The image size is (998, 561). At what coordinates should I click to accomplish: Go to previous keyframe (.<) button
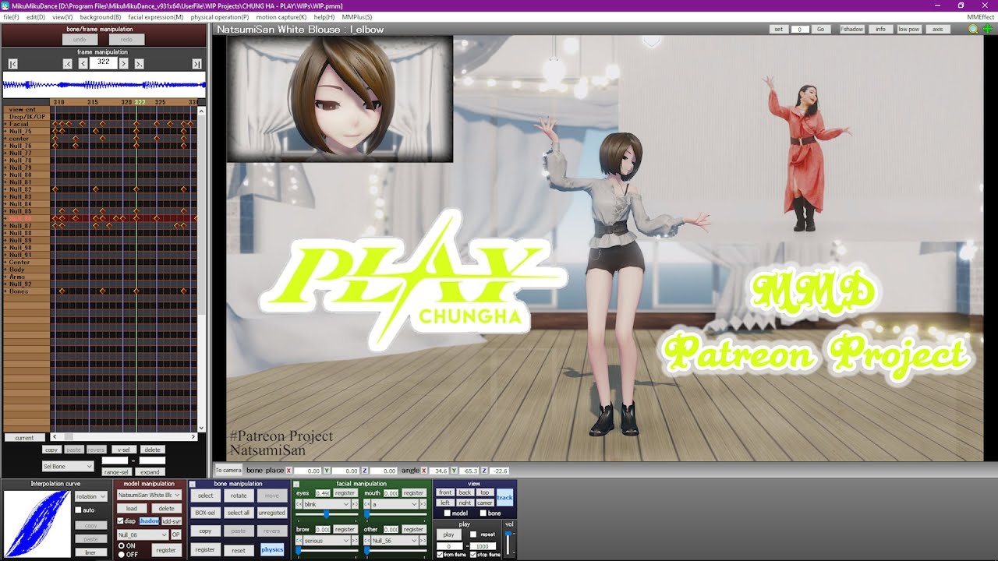coord(68,64)
